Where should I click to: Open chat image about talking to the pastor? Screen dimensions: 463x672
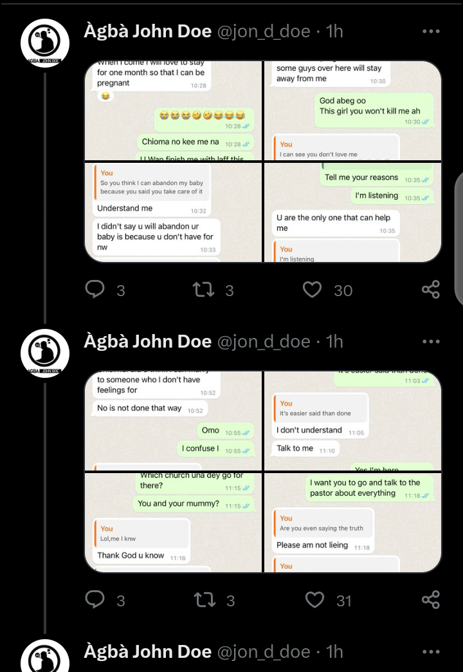pyautogui.click(x=353, y=522)
